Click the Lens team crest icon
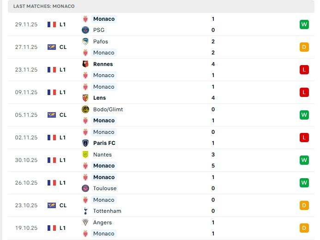 pyautogui.click(x=85, y=98)
